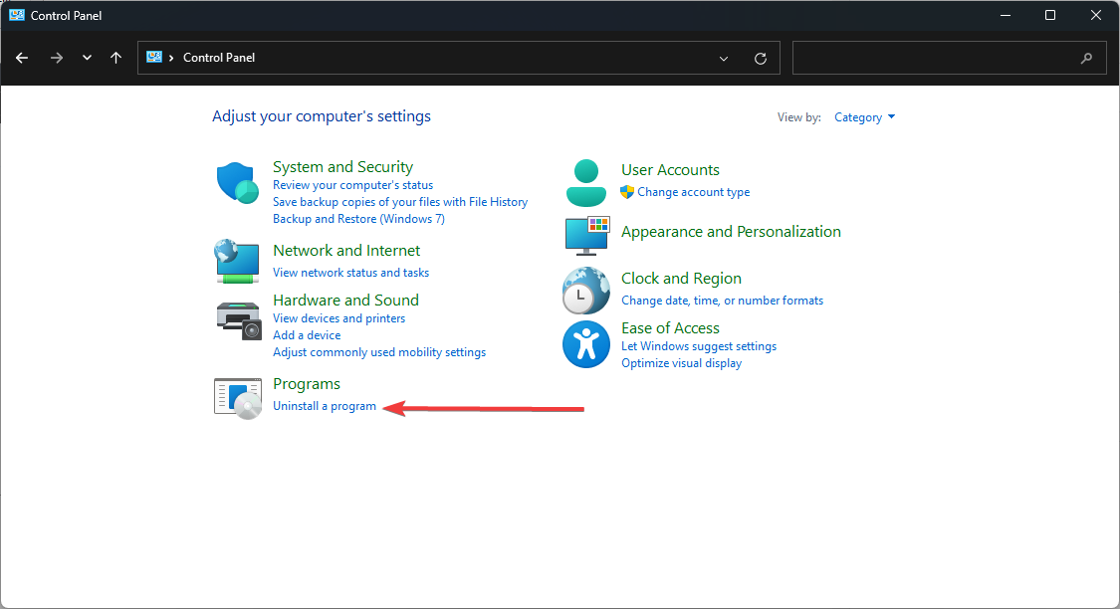Open Backup and Restore (Windows 7)
Image resolution: width=1120 pixels, height=609 pixels.
pyautogui.click(x=358, y=219)
